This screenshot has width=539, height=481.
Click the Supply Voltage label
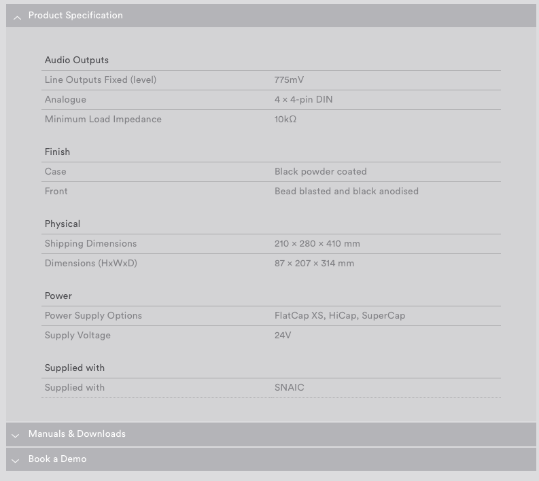click(x=77, y=336)
